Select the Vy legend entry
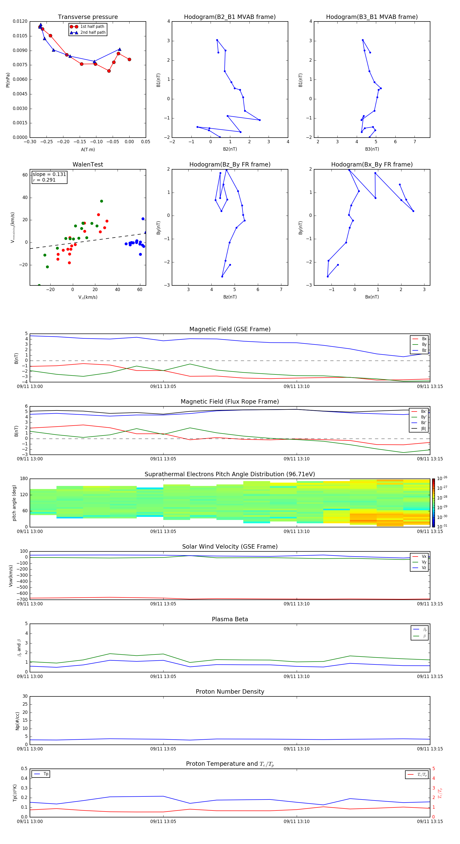The image size is (460, 844). coord(419,562)
